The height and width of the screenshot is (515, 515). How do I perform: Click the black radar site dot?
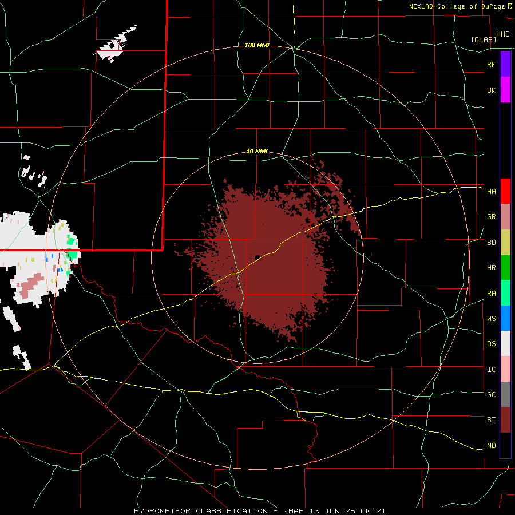(257, 257)
